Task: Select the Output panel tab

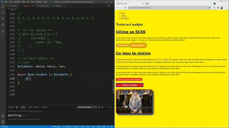Action: click(x=23, y=107)
